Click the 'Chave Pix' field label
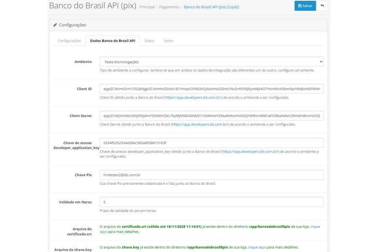The width and height of the screenshot is (378, 252). (83, 175)
